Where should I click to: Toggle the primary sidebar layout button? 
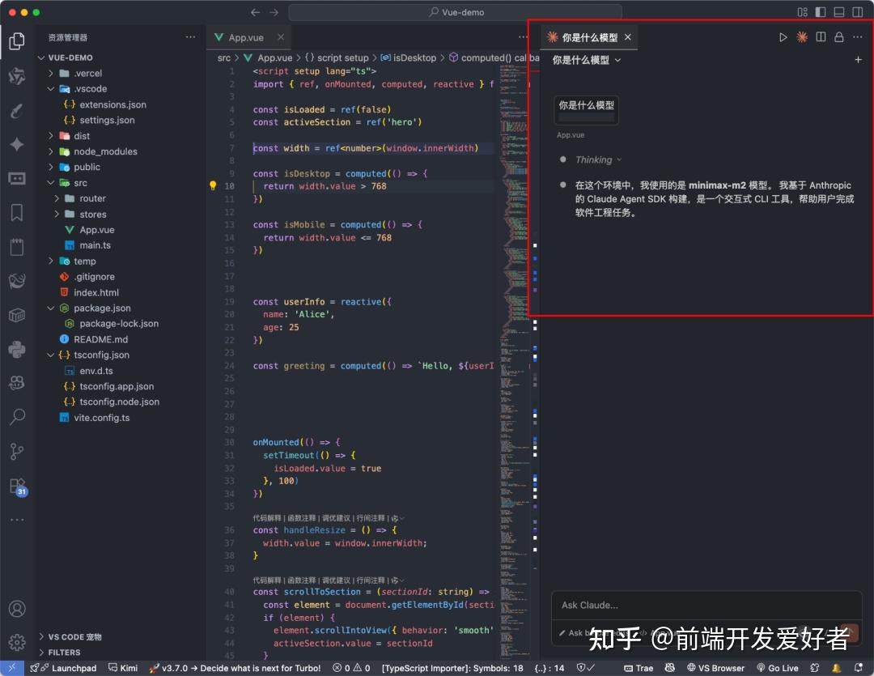point(821,12)
